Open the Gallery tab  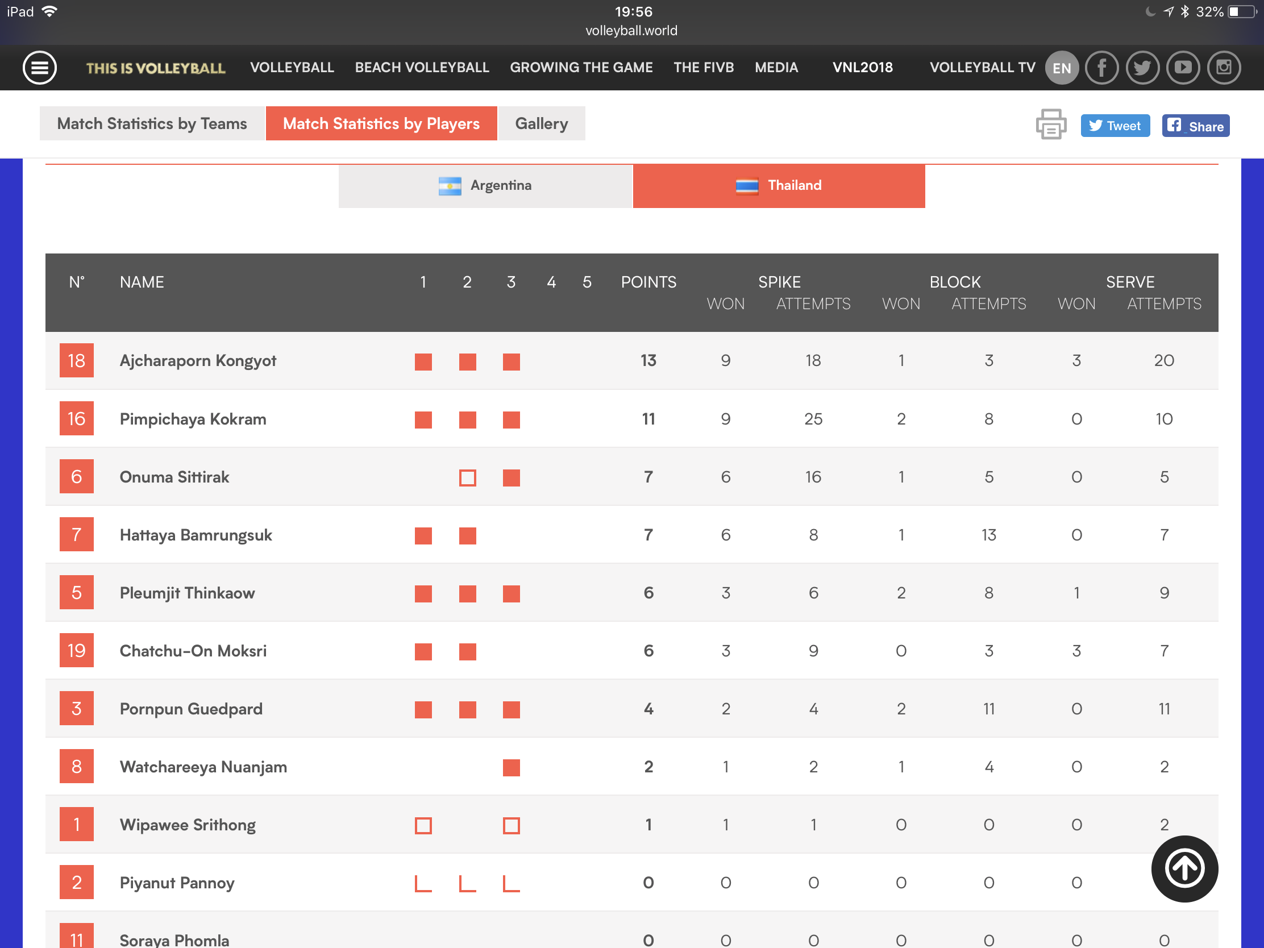[541, 123]
